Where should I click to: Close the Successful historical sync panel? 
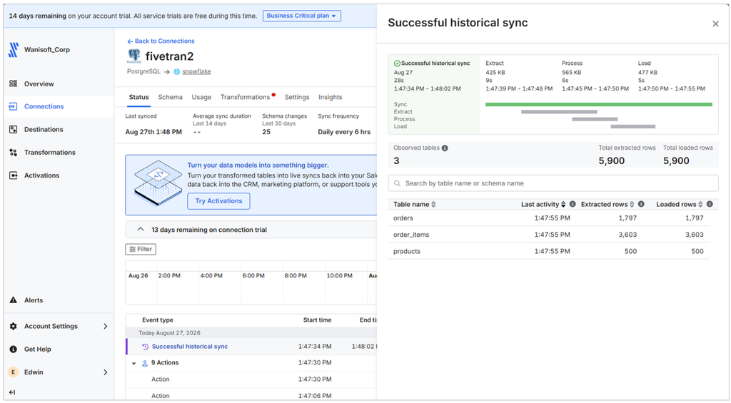pos(715,24)
